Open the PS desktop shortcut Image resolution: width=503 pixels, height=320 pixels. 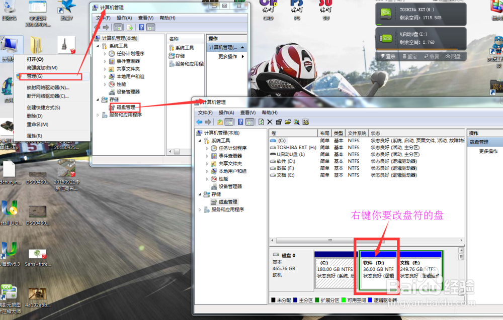pos(297,10)
